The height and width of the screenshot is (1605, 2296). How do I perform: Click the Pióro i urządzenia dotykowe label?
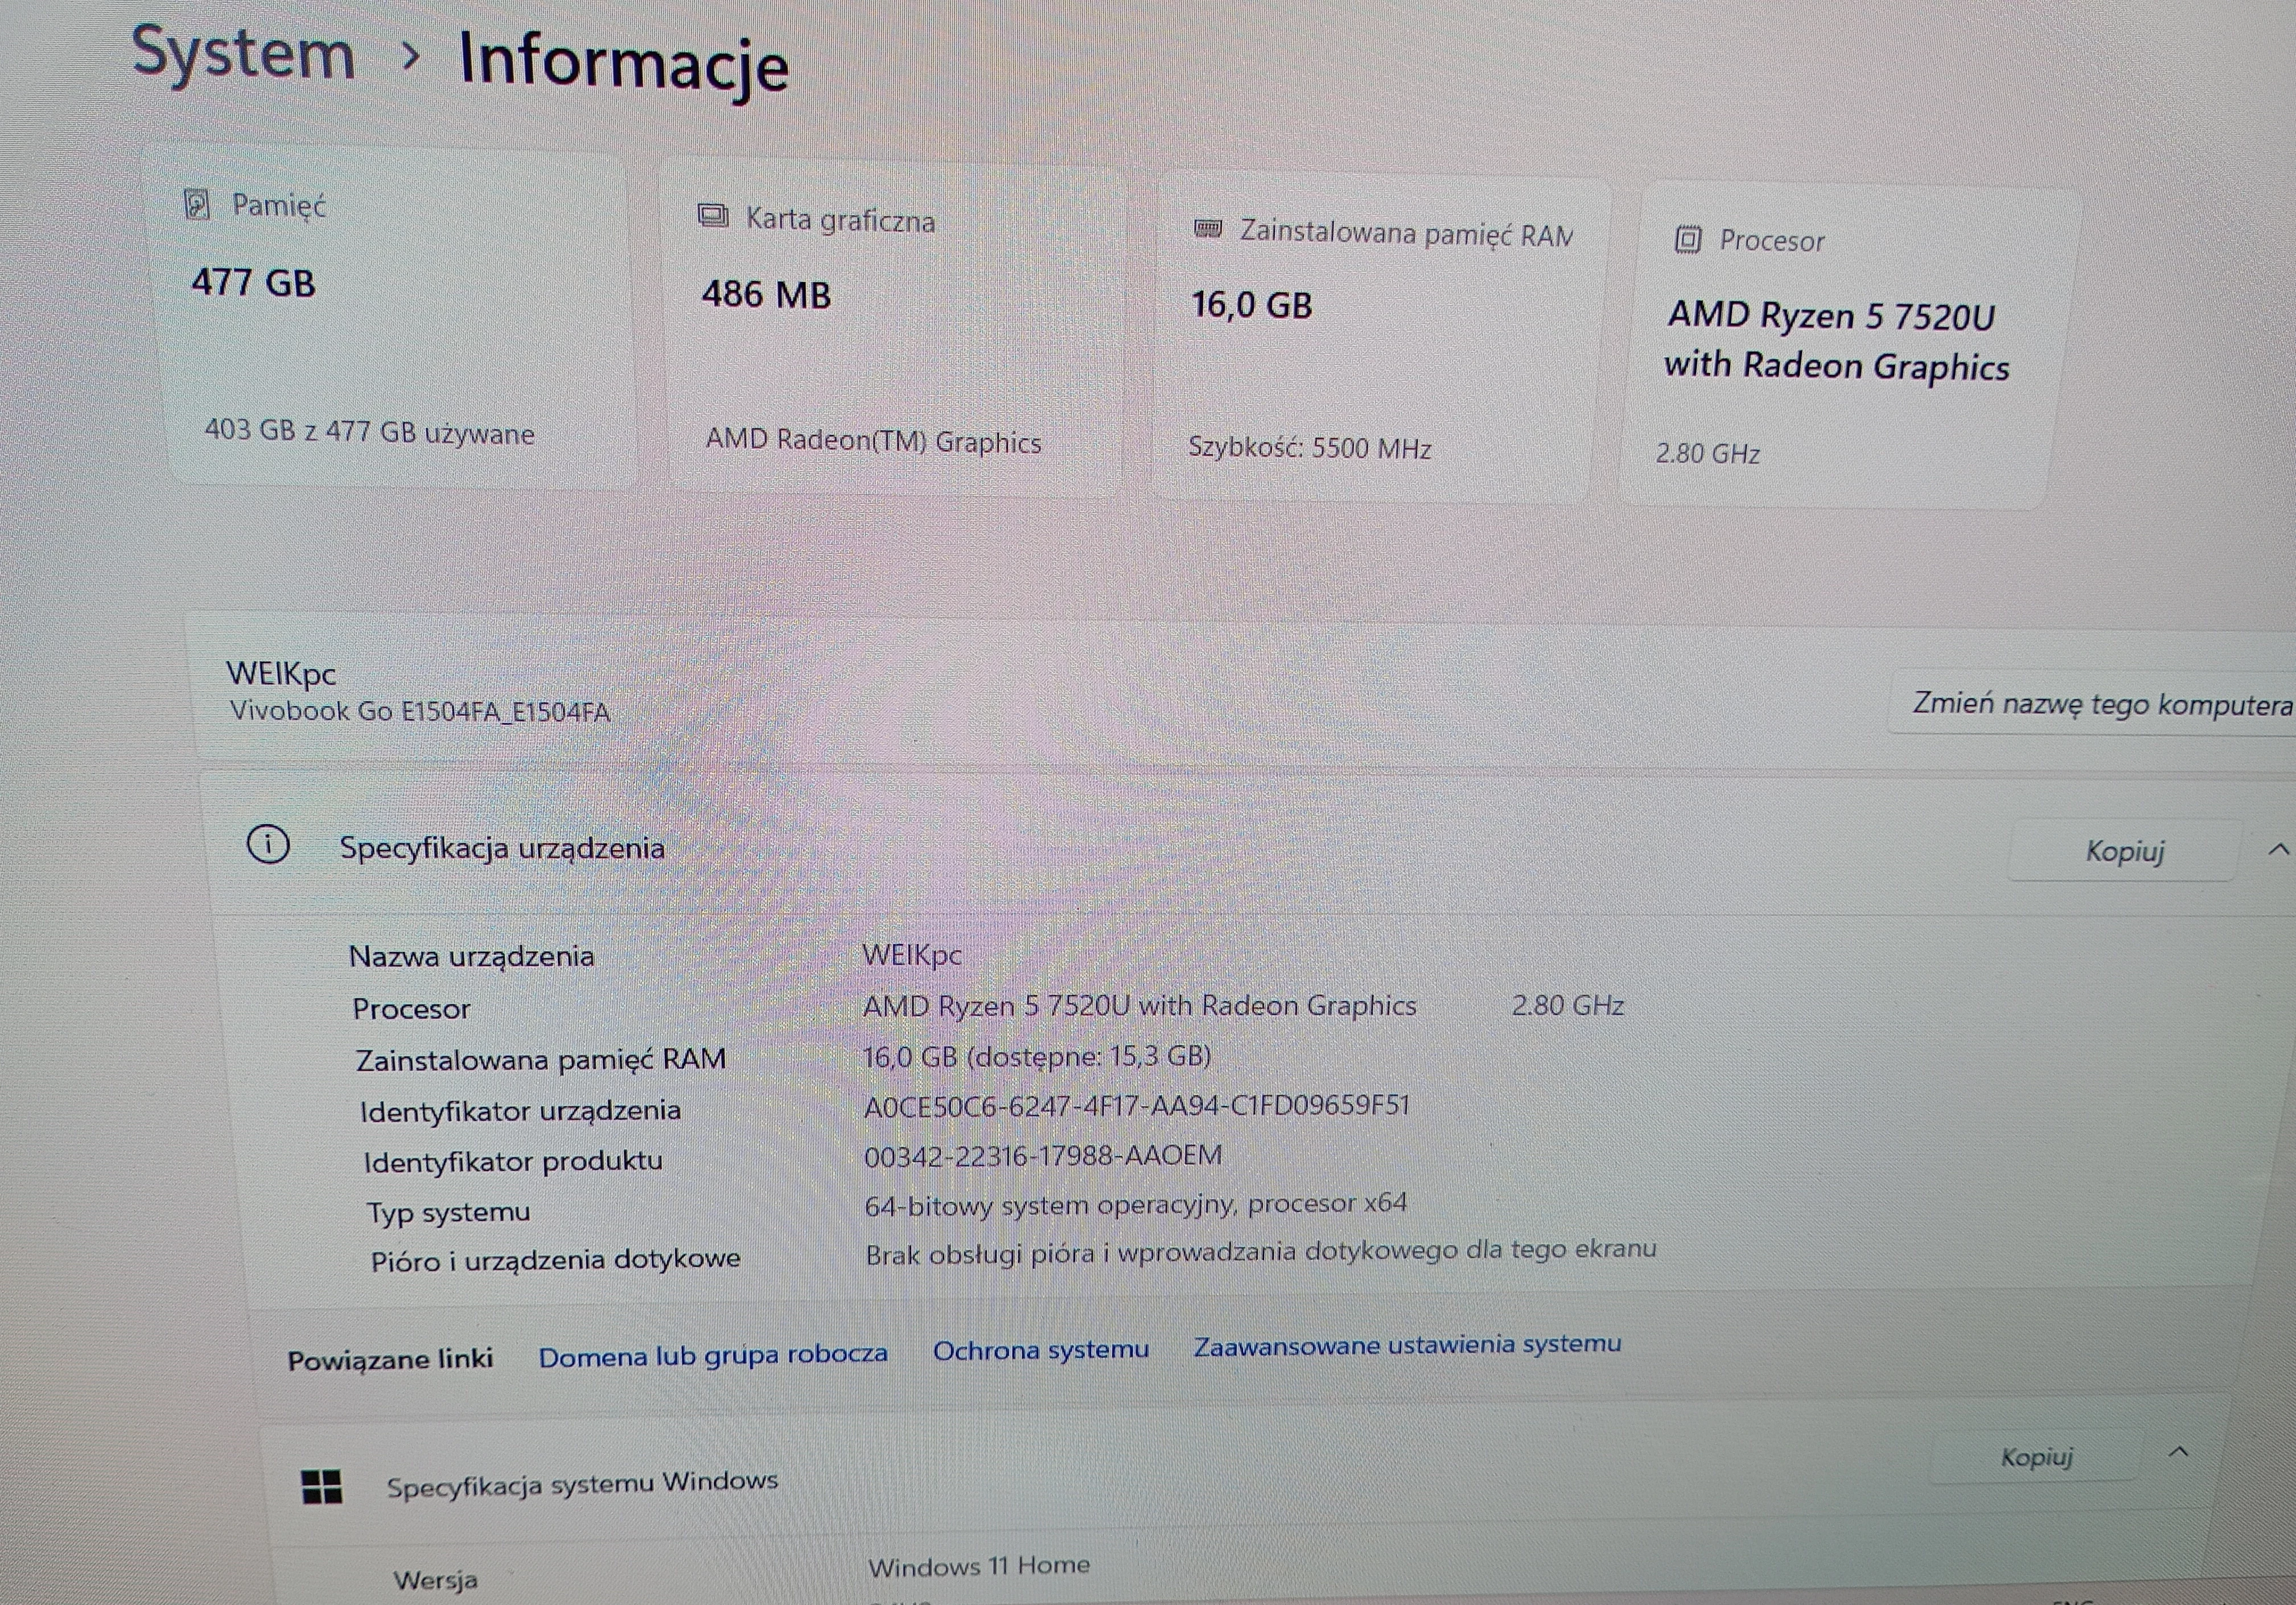pos(555,1259)
